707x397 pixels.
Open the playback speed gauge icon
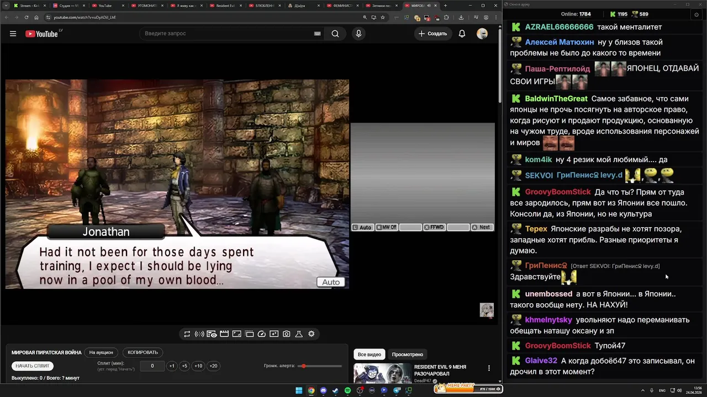coord(262,334)
